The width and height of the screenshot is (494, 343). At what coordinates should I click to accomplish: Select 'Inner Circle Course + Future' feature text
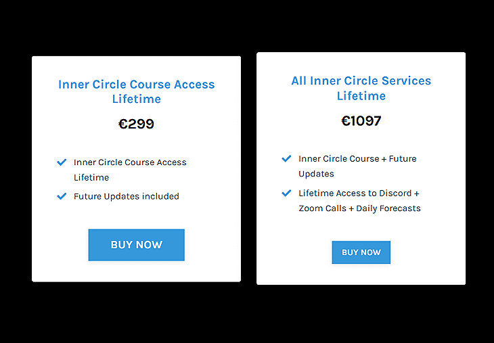point(357,159)
